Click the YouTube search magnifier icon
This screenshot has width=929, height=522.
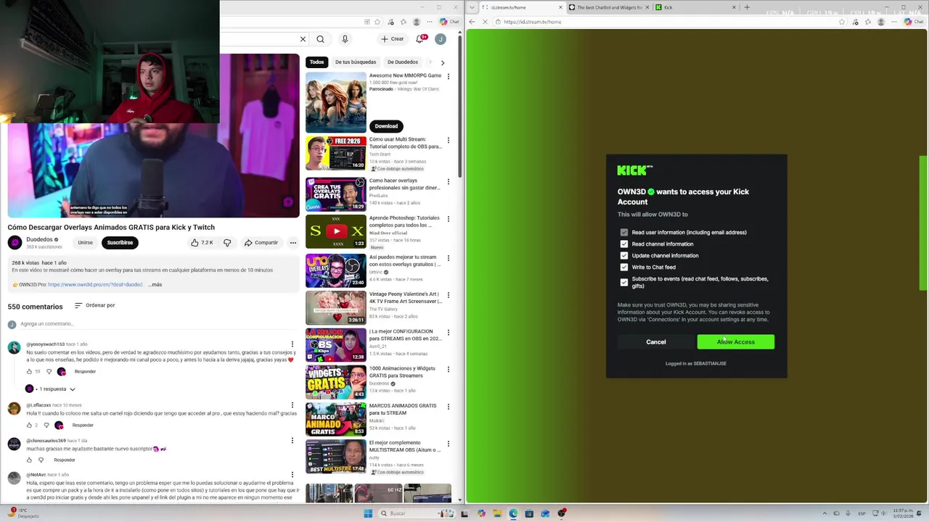click(320, 39)
